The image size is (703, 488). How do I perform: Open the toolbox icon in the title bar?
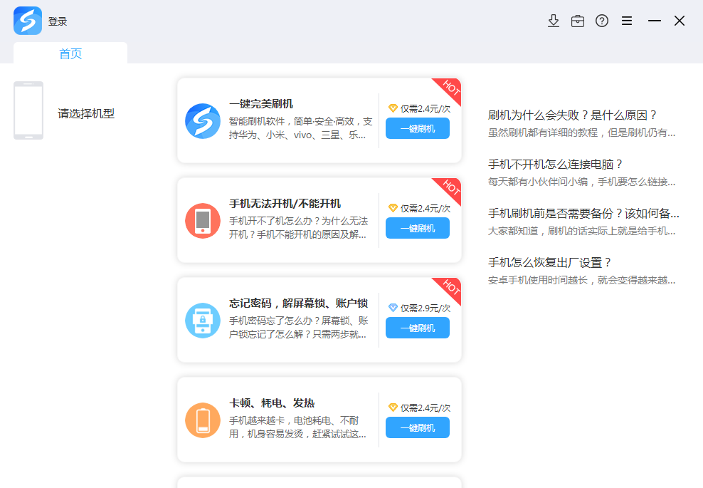(578, 21)
